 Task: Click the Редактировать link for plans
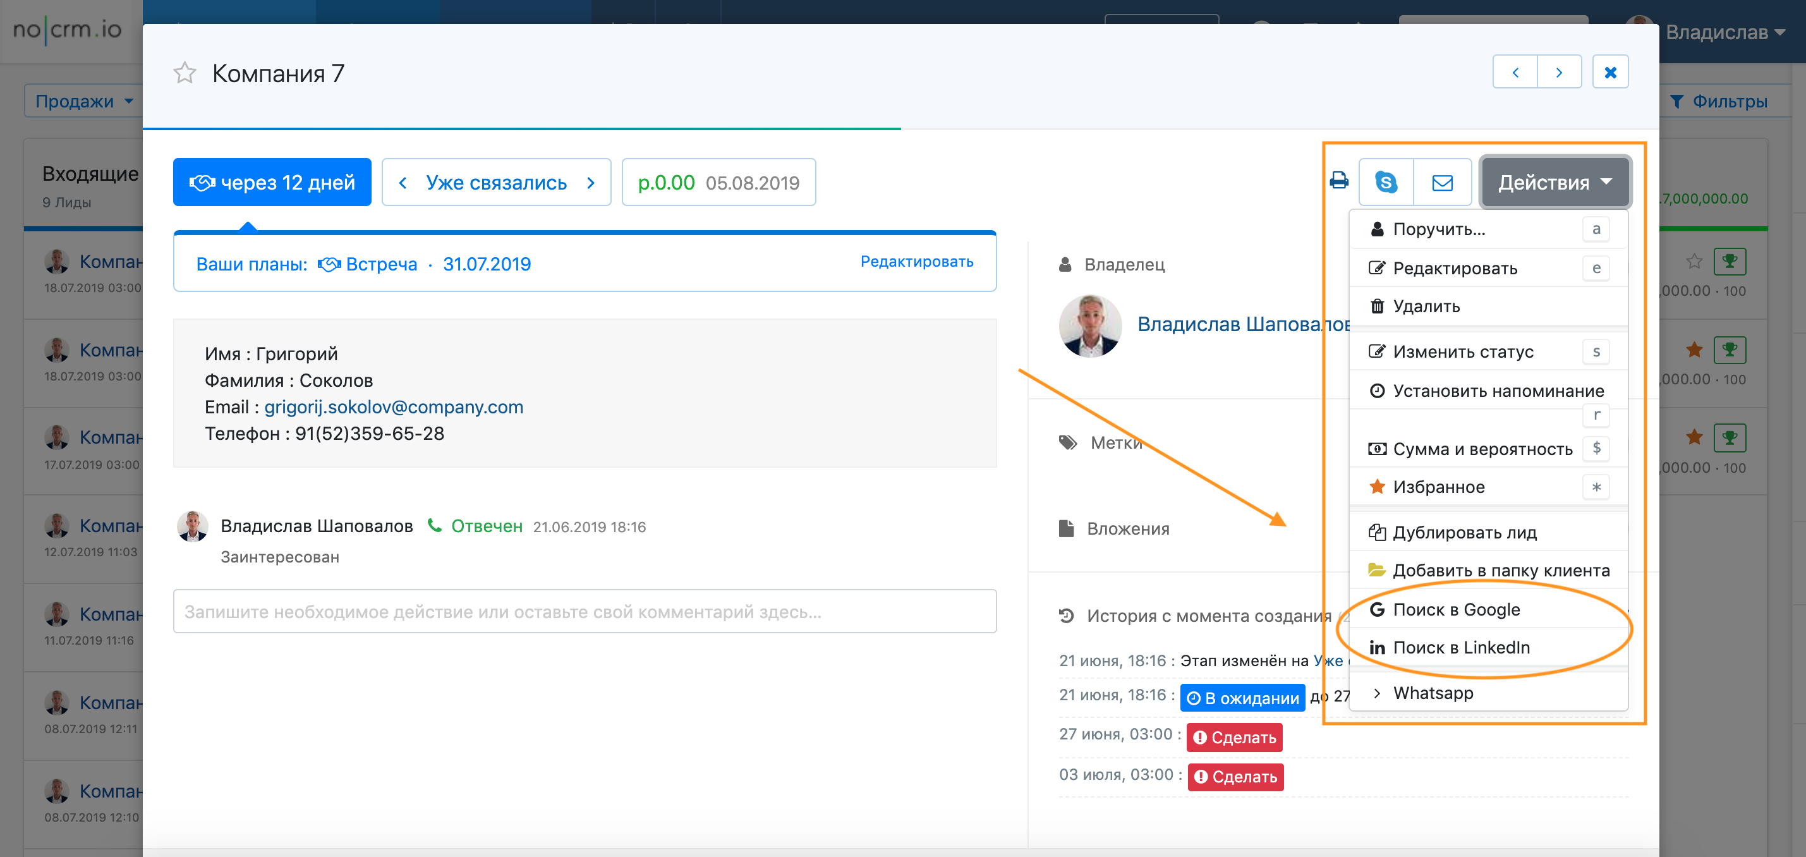pos(916,262)
